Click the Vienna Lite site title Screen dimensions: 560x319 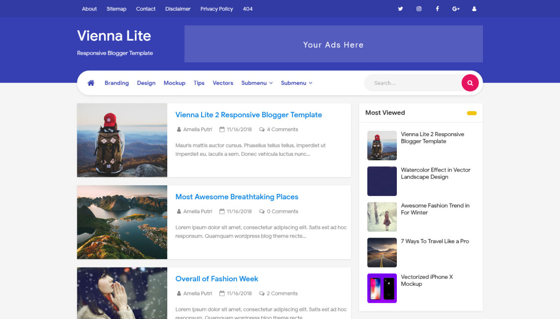coord(114,36)
